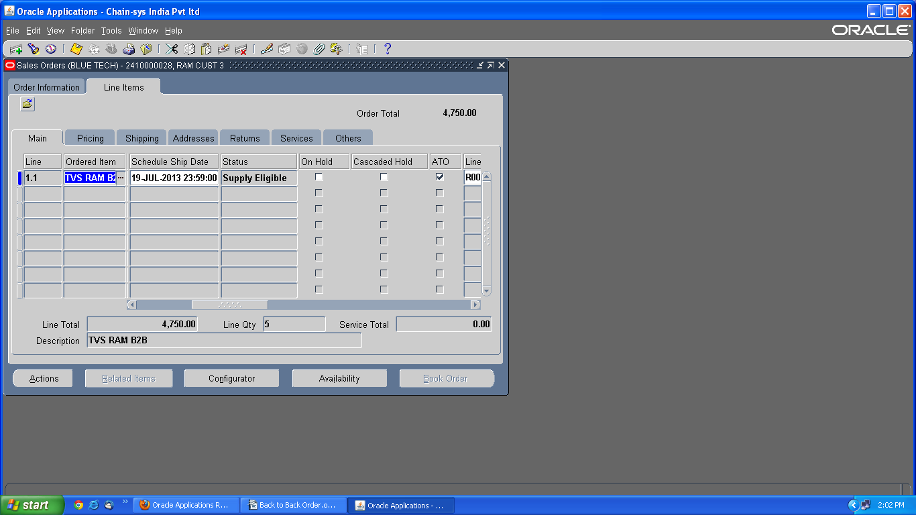
Task: Click the vertical scrollbar down arrow
Action: tap(487, 290)
